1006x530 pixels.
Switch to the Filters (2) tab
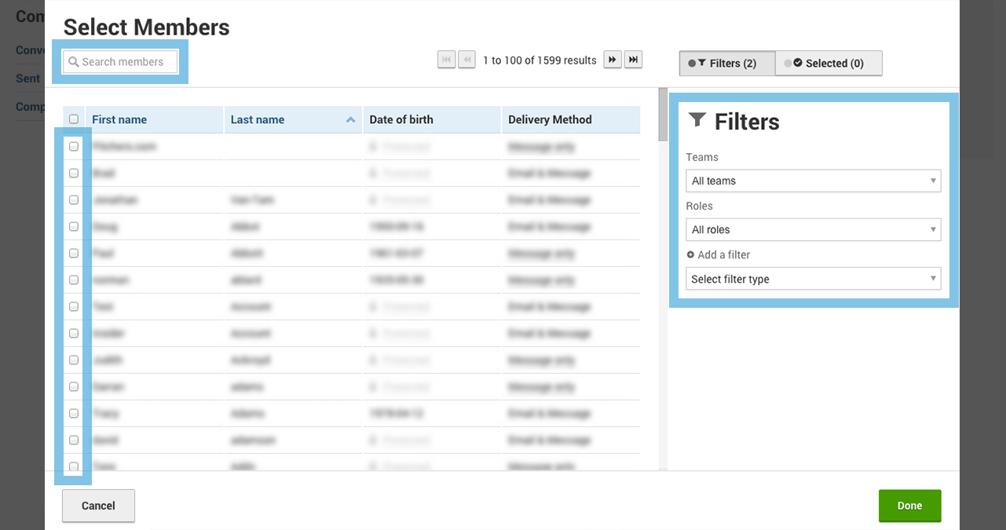[x=727, y=64]
